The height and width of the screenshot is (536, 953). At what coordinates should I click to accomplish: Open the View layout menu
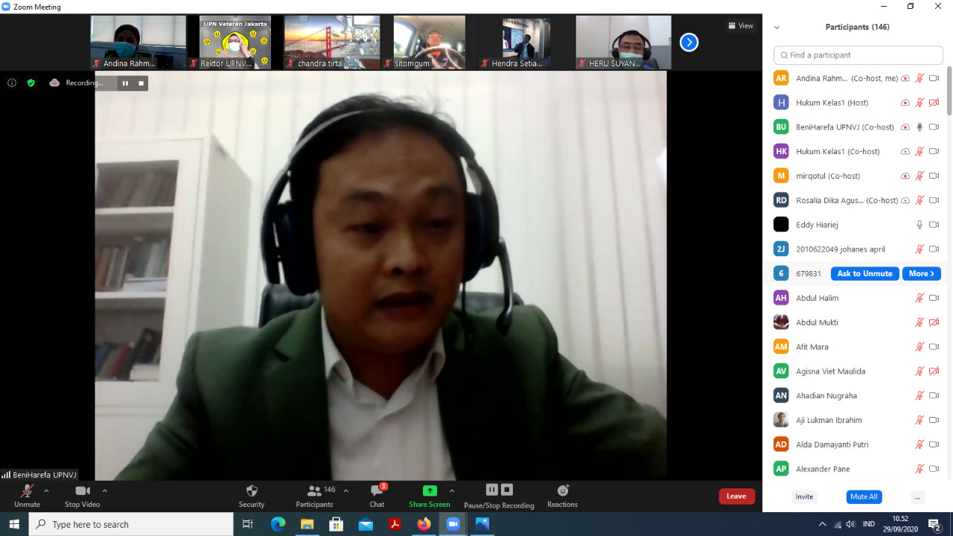740,26
